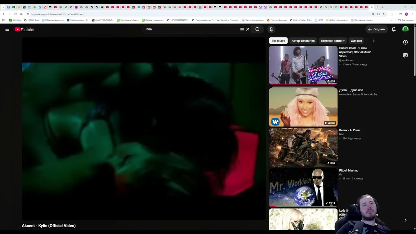
Task: Go forward with the browser forward arrow
Action: (9, 14)
